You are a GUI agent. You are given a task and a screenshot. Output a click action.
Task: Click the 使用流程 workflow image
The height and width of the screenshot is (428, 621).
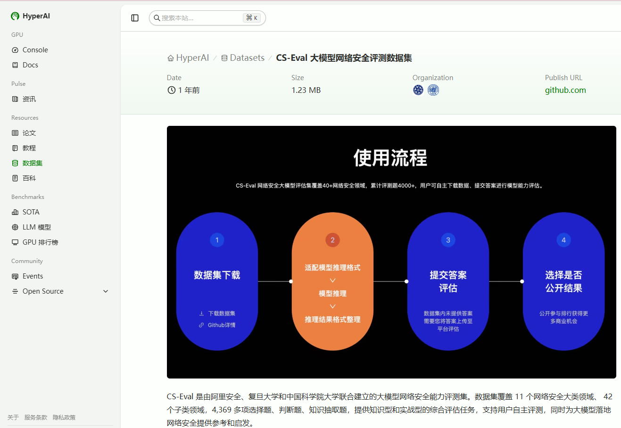click(391, 252)
